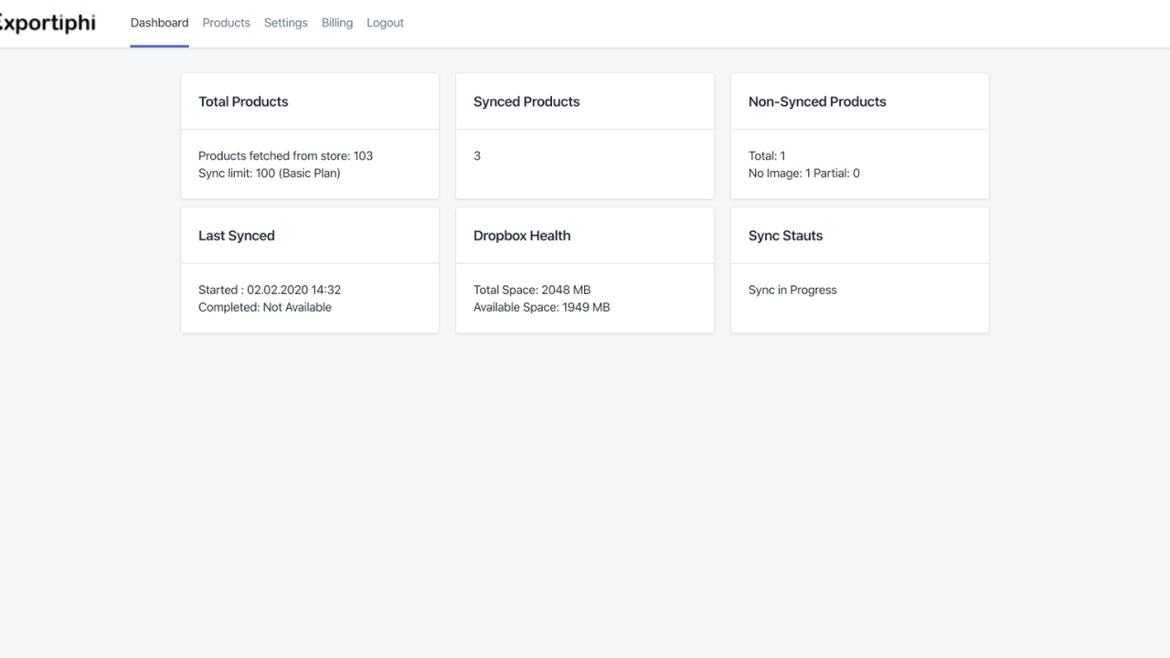Click the Last Synced card heading
1170x658 pixels.
point(237,236)
